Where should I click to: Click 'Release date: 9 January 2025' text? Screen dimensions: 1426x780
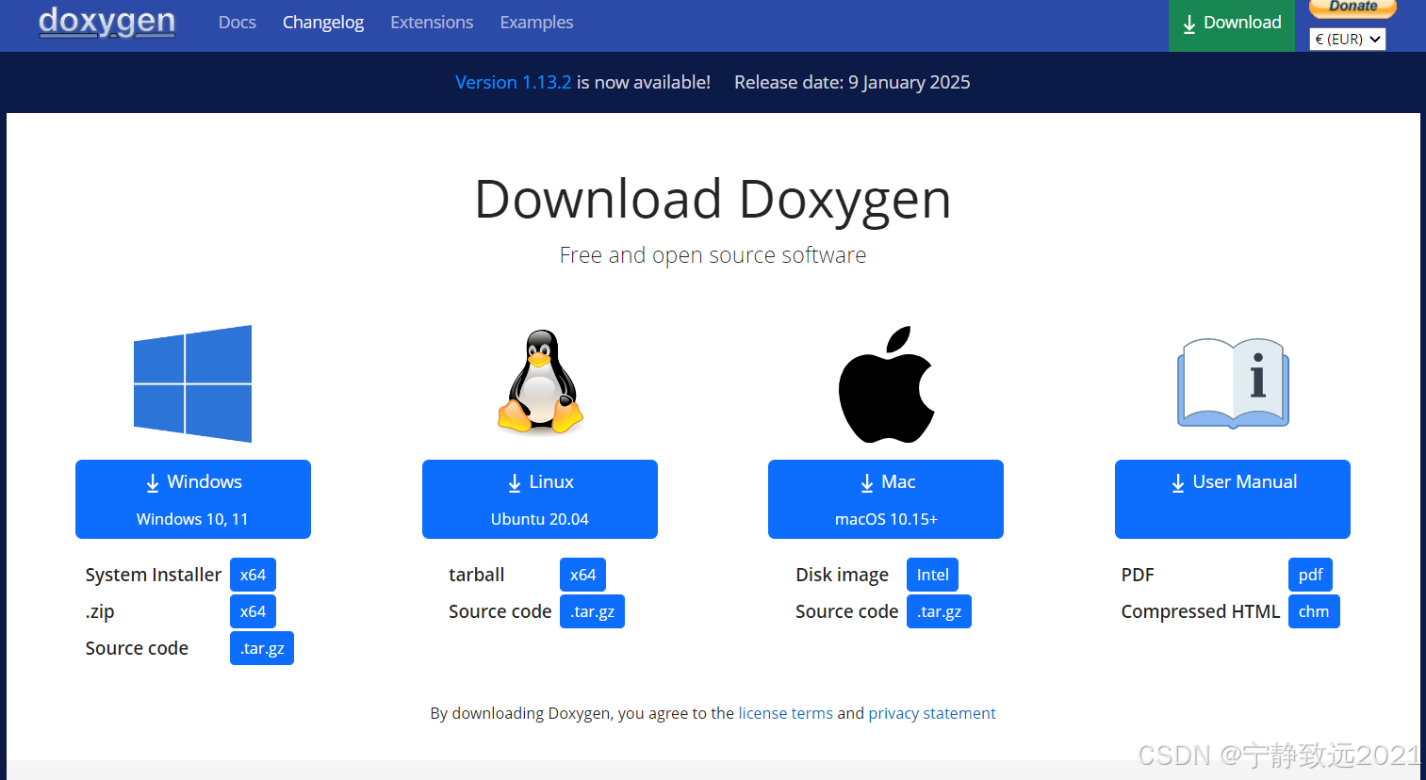pos(852,82)
